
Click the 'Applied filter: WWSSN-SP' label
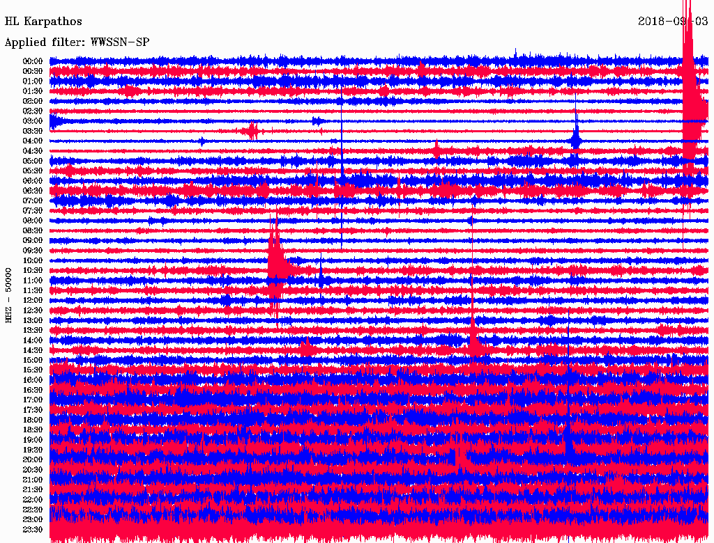click(77, 42)
